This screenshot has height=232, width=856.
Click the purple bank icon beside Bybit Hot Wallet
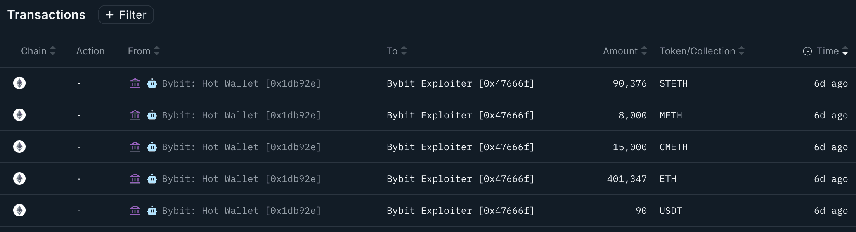point(135,83)
